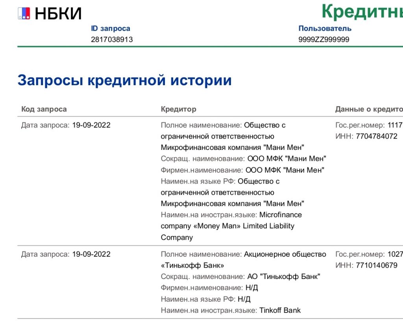403x321 pixels.
Task: Click the 'Пользователь' label
Action: tap(325, 28)
